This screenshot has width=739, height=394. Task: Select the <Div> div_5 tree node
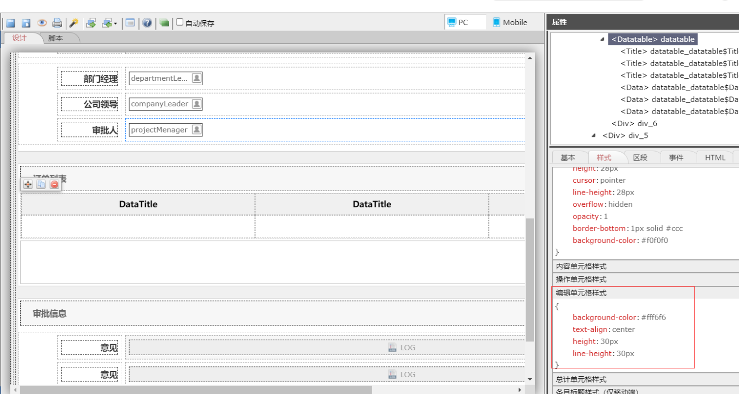point(625,135)
